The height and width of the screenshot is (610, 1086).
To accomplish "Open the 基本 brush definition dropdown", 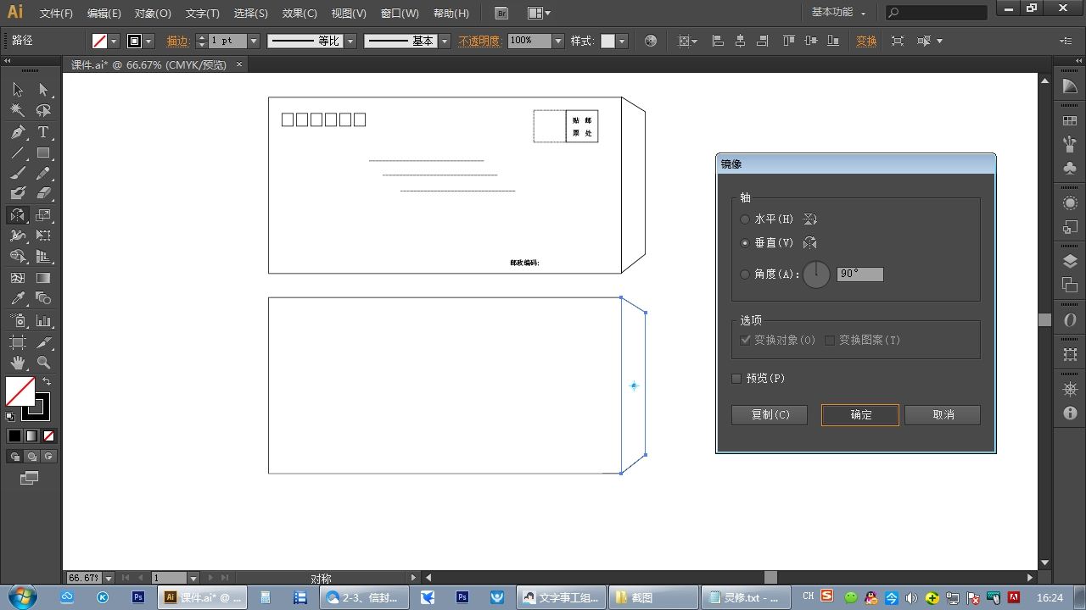I will [x=445, y=41].
